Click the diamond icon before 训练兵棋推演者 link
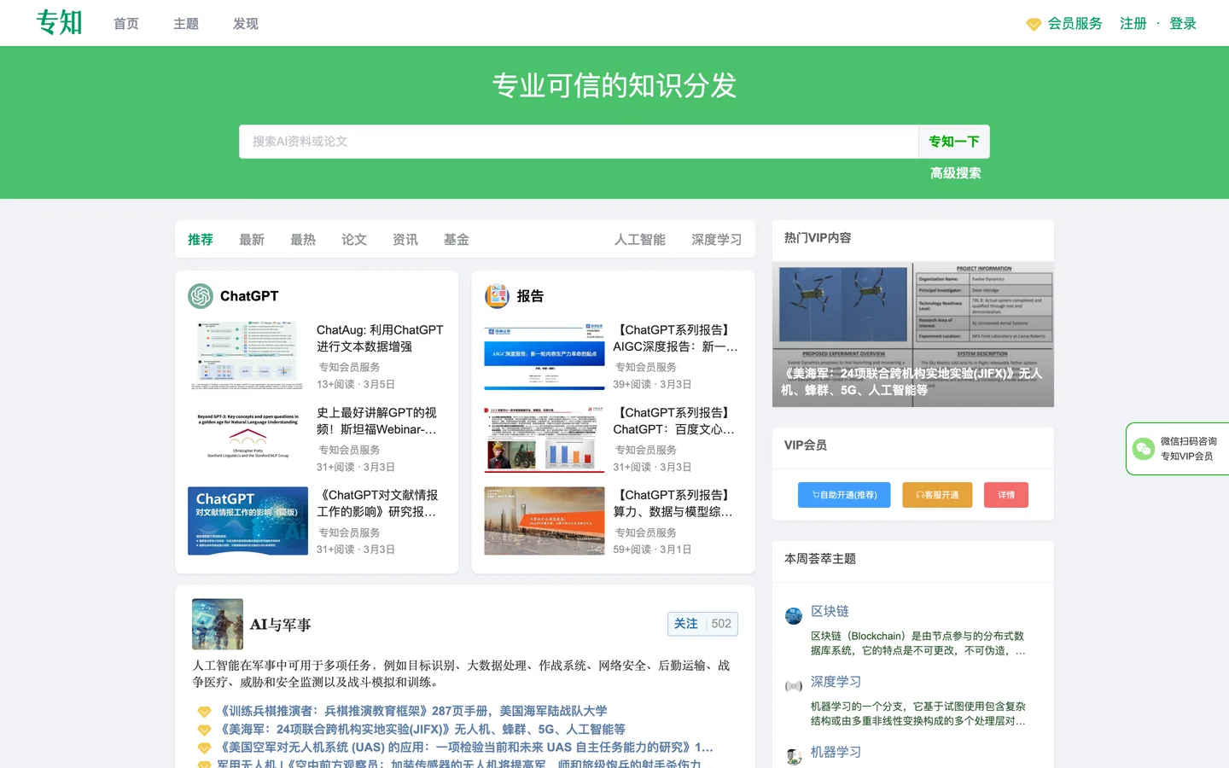 tap(204, 712)
